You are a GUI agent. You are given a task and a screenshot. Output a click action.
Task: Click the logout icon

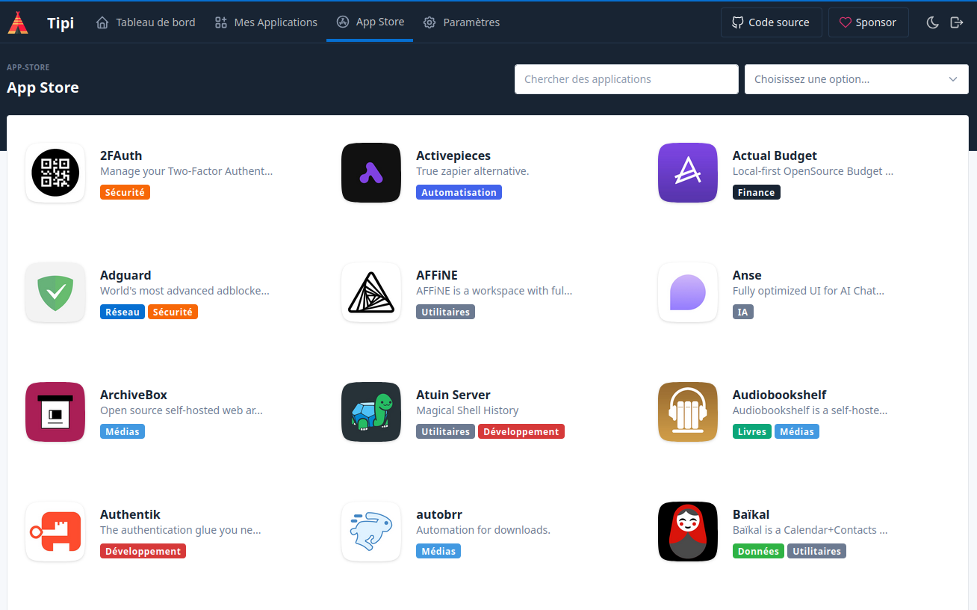click(957, 22)
